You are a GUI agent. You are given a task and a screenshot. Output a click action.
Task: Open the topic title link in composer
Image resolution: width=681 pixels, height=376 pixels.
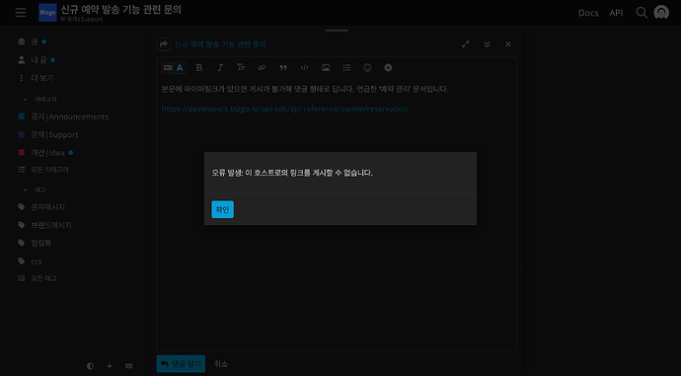coord(220,44)
